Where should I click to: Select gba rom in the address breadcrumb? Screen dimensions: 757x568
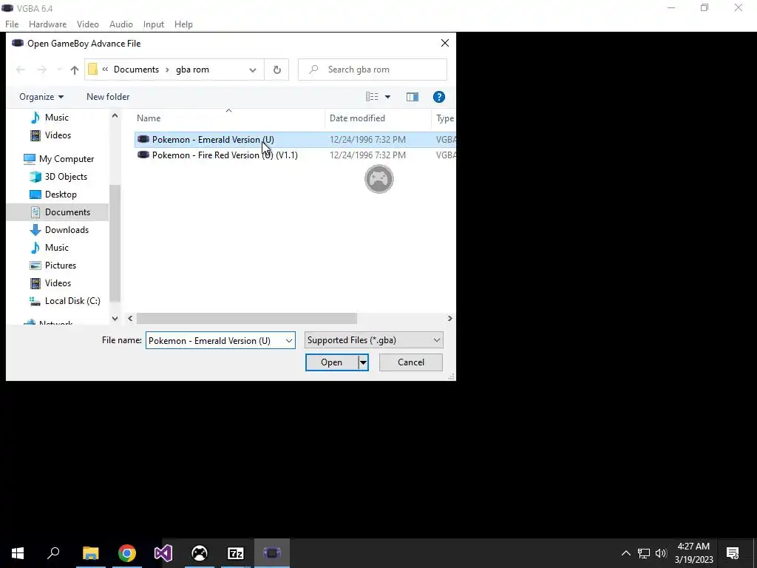coord(192,70)
